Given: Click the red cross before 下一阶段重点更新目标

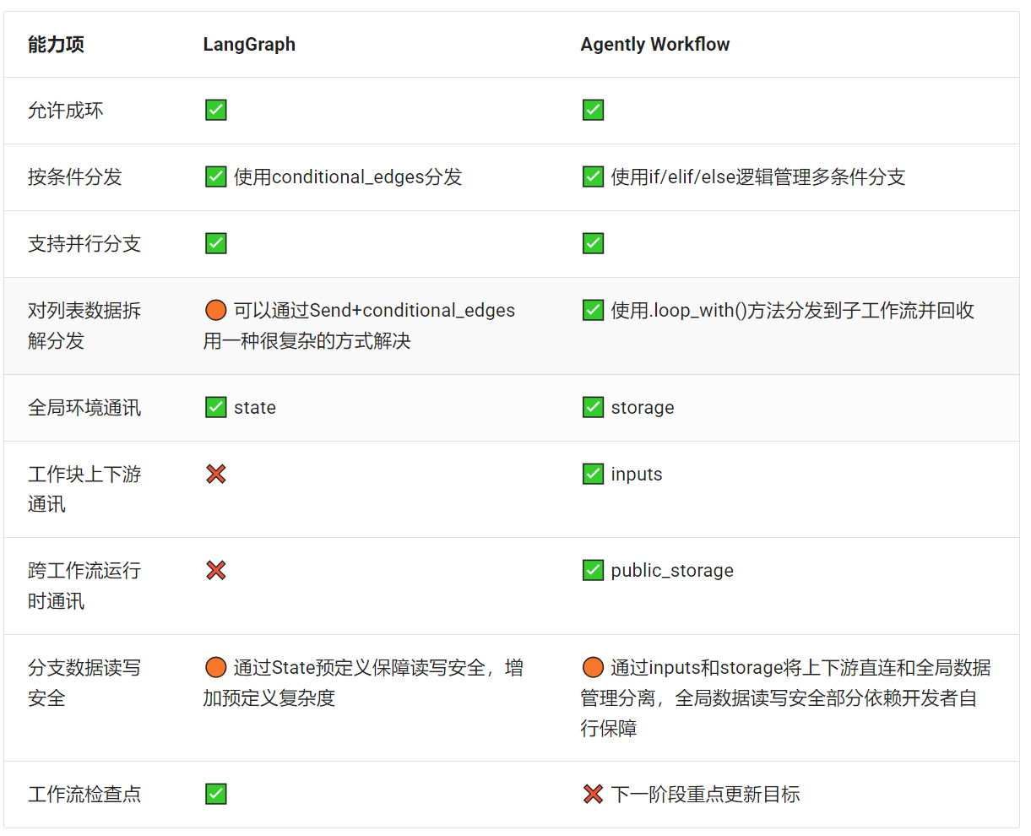Looking at the screenshot, I should (x=594, y=794).
